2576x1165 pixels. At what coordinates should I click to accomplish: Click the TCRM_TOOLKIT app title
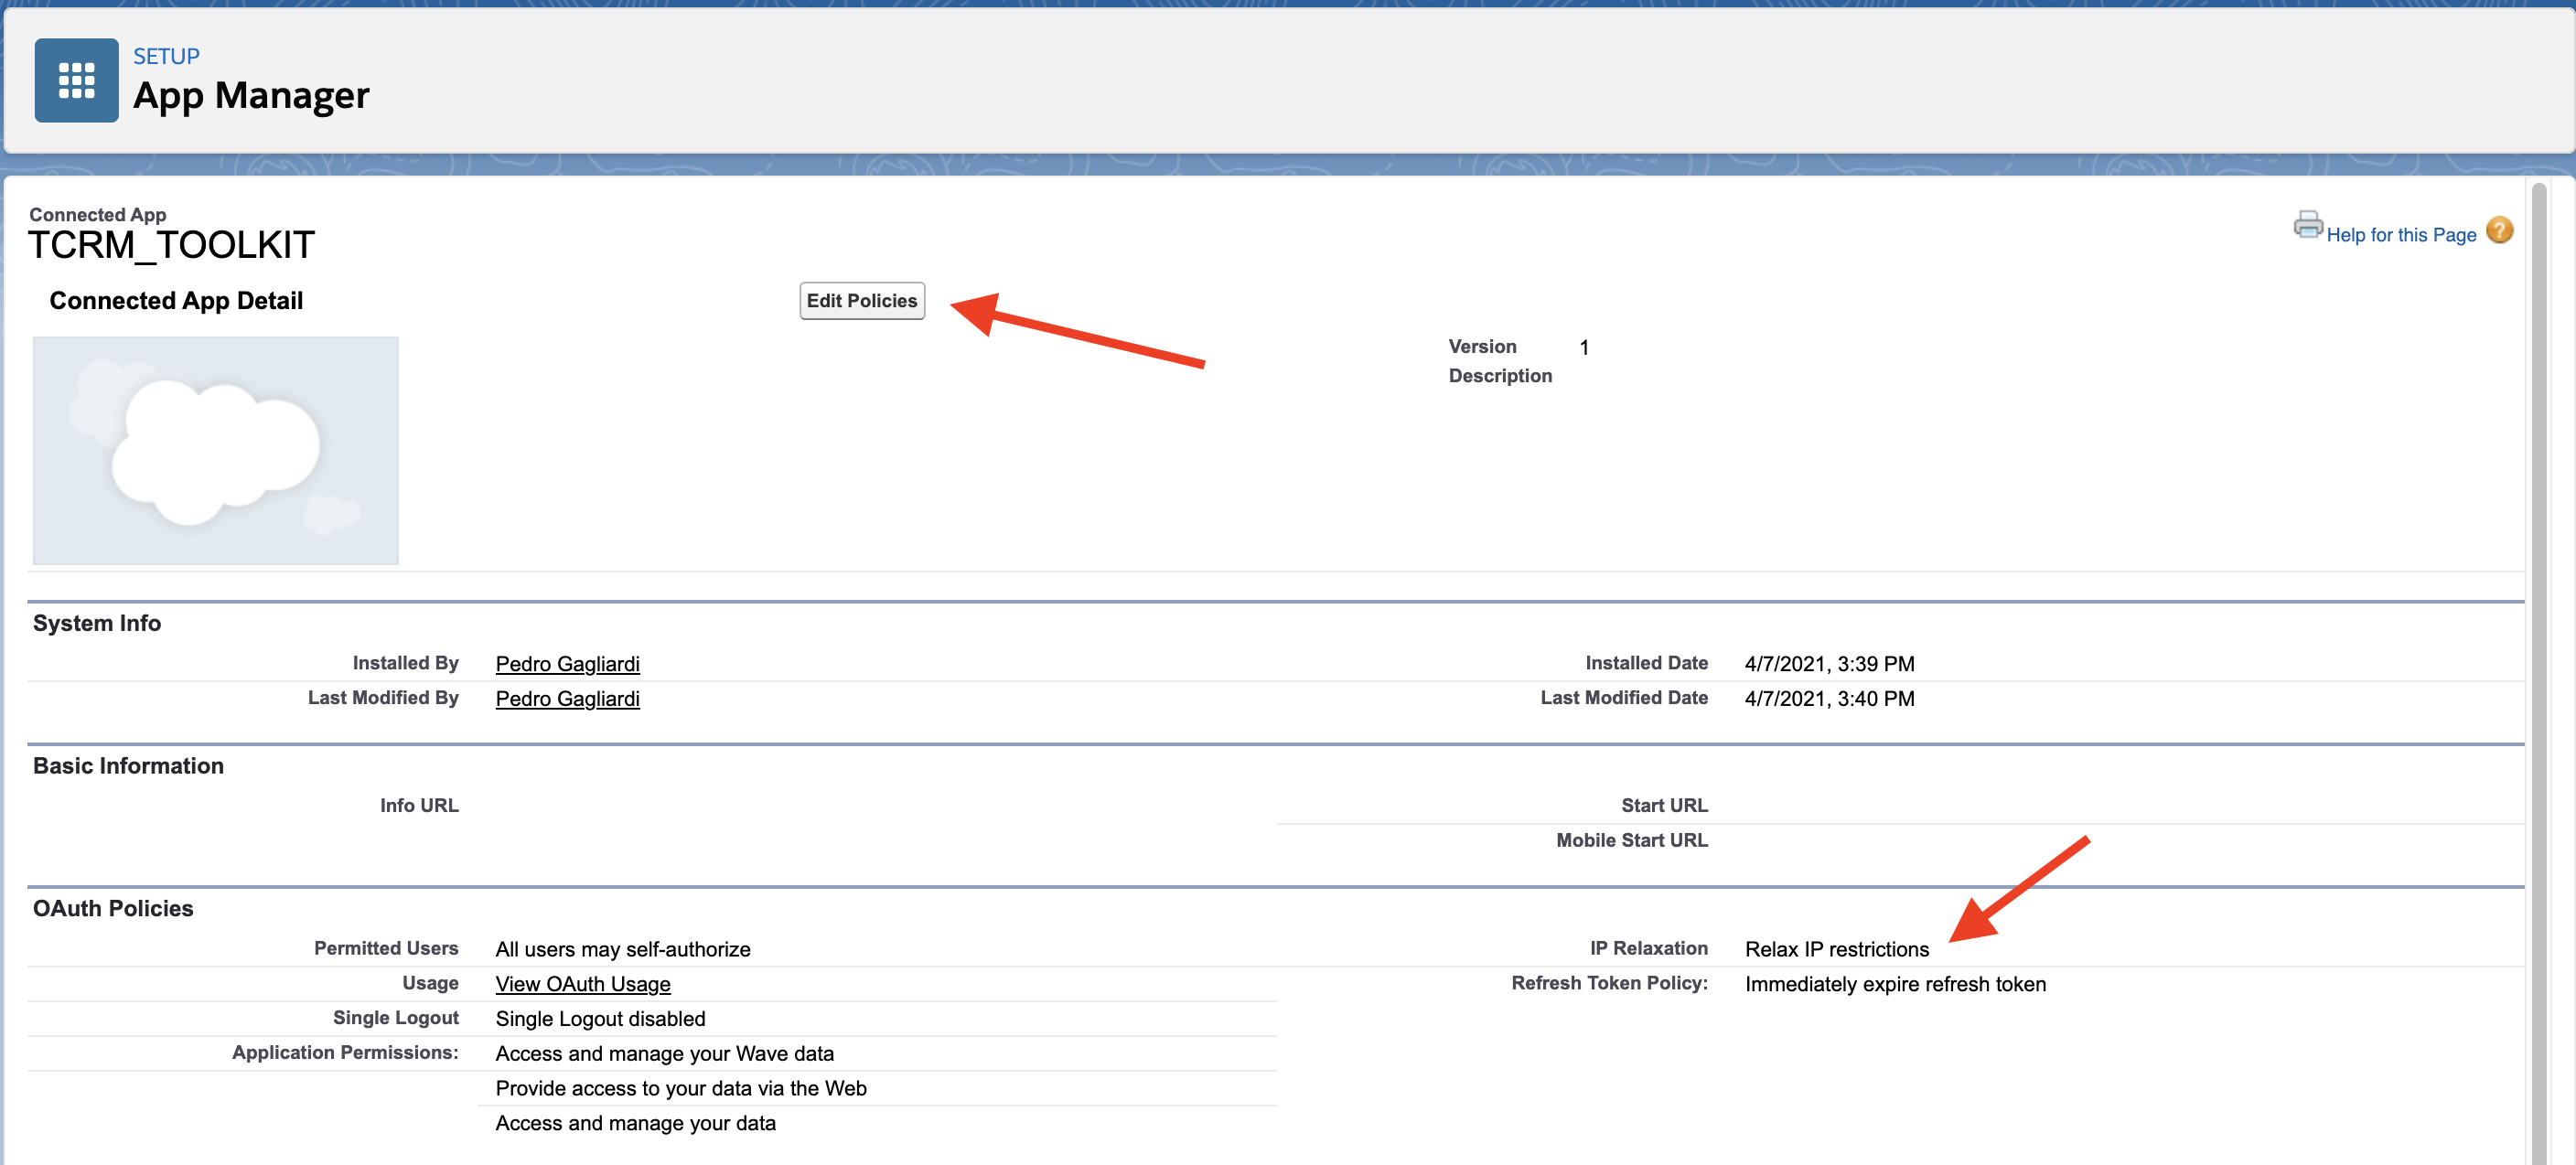click(171, 245)
